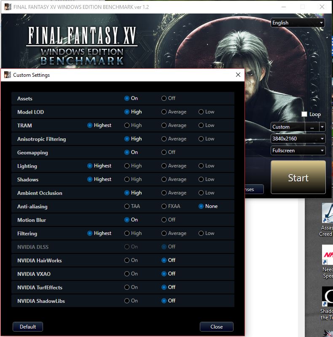The image size is (333, 337).
Task: Click the Custom Settings dialog title icon
Action: 8,75
